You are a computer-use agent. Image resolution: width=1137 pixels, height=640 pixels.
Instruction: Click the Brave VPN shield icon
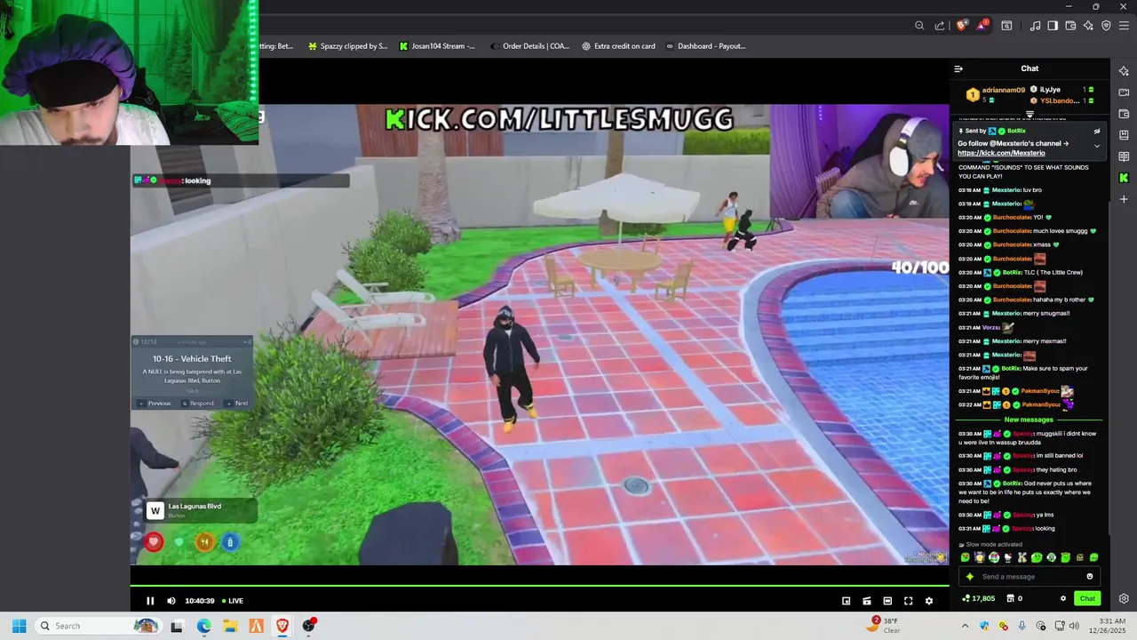[1106, 26]
